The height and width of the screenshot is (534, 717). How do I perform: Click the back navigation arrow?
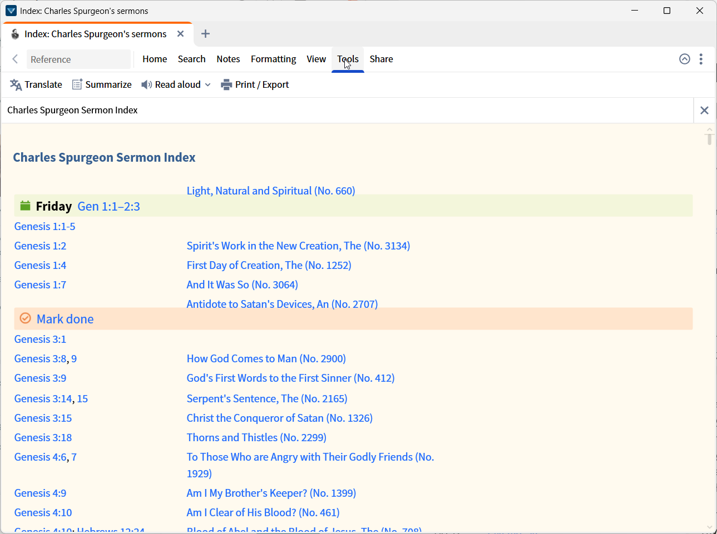(15, 59)
